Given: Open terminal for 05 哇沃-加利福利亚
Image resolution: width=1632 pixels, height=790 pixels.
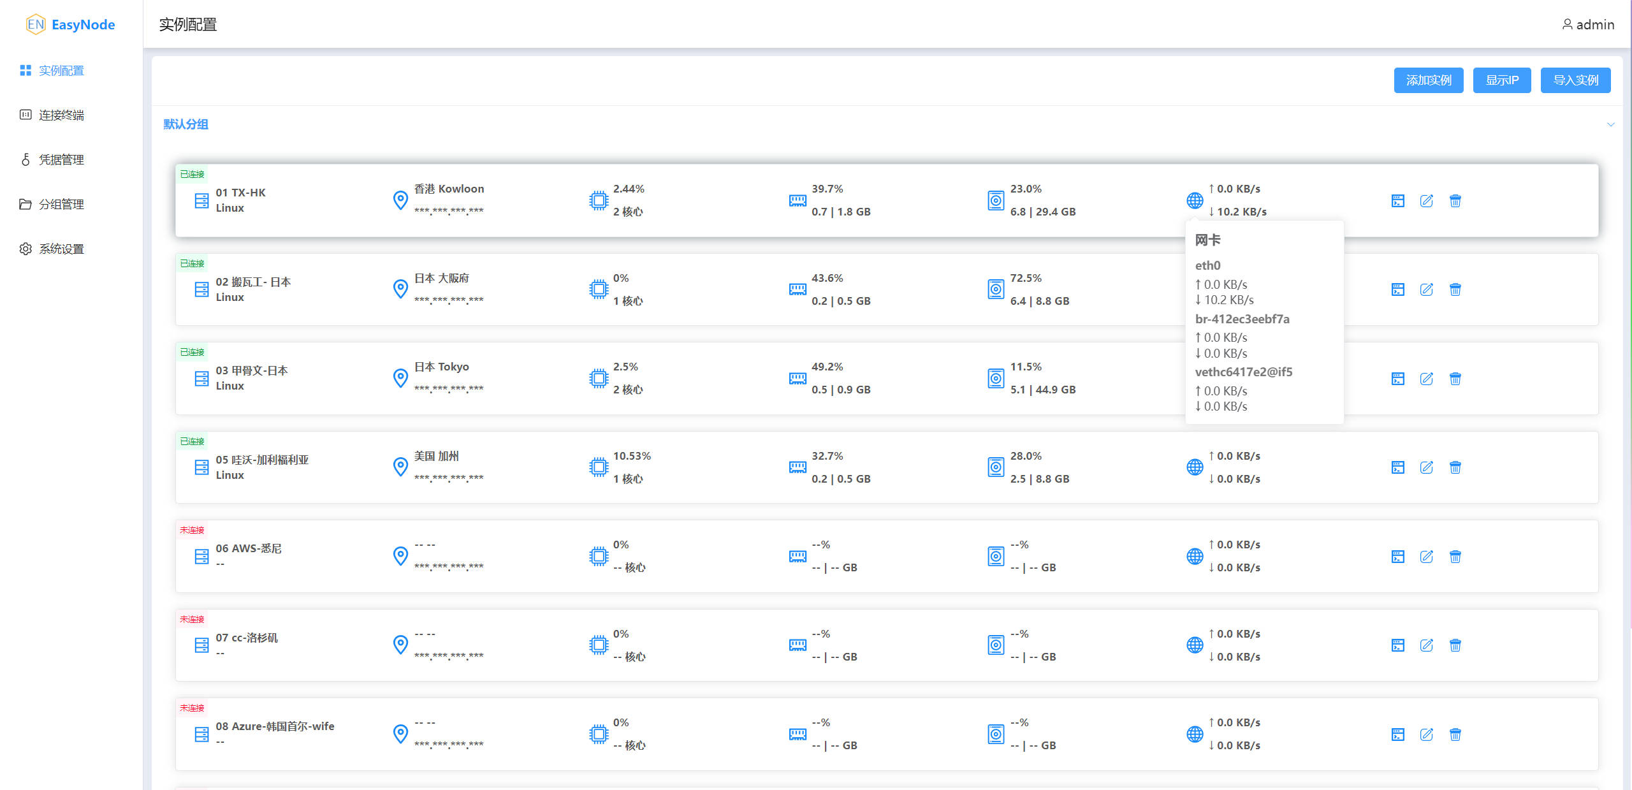Looking at the screenshot, I should click(x=1397, y=467).
